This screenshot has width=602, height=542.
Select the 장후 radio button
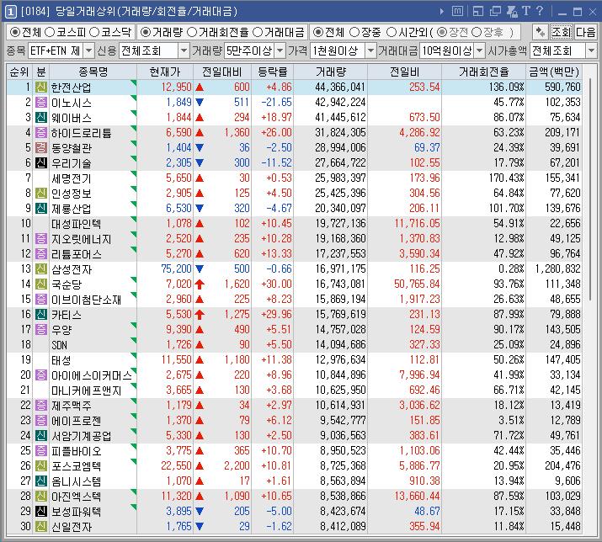[x=476, y=32]
